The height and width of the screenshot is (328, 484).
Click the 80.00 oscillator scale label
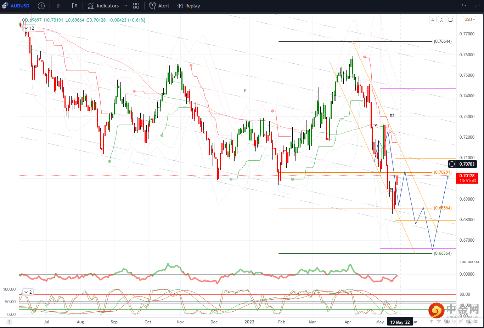pyautogui.click(x=465, y=294)
